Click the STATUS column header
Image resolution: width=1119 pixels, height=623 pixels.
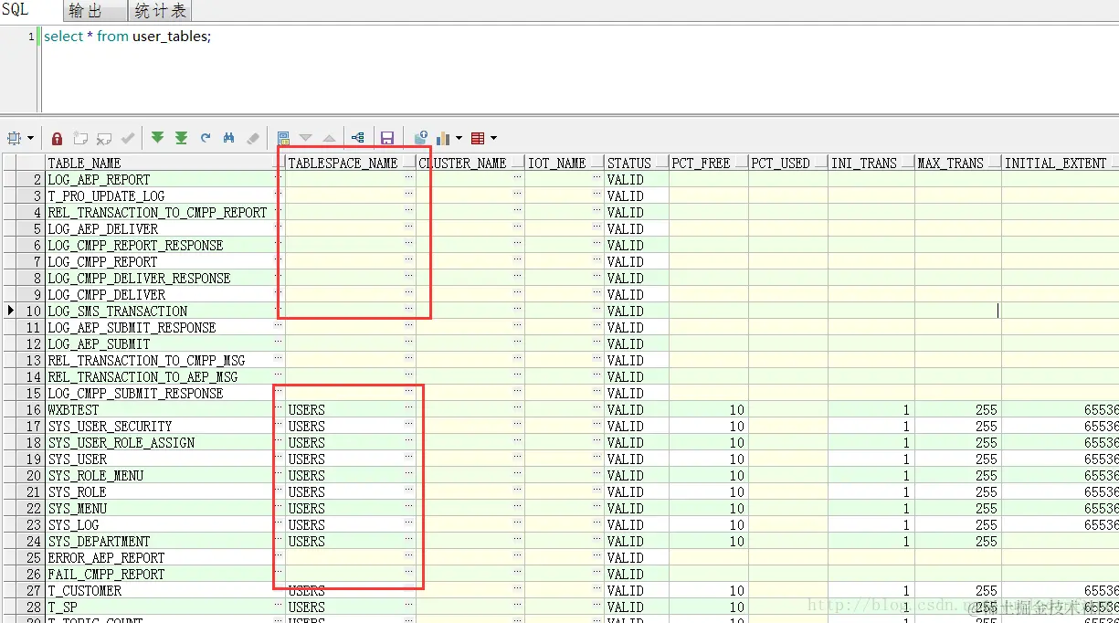click(x=637, y=163)
